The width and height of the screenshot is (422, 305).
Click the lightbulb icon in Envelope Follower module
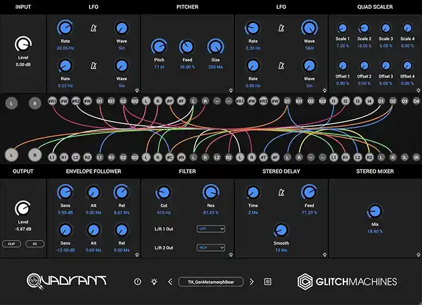pos(137,255)
